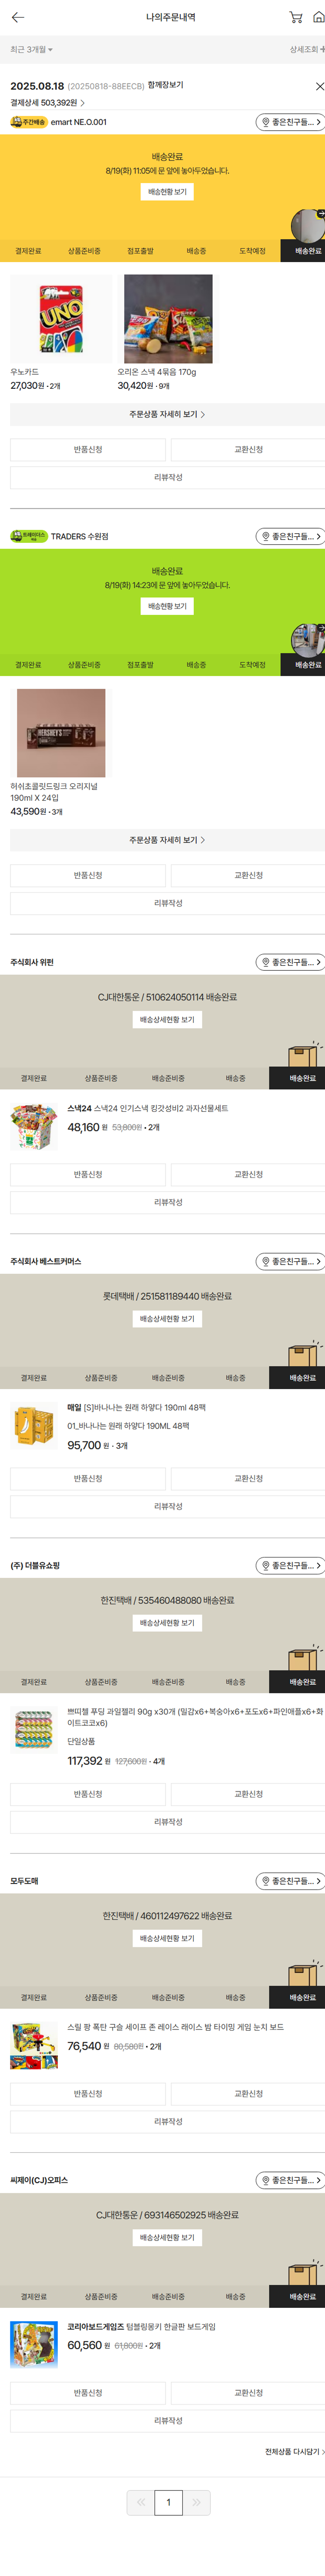Select 배송완료 step in TRADERS 수원점 tracker
Viewport: 325px width, 2576px height.
coord(302,665)
